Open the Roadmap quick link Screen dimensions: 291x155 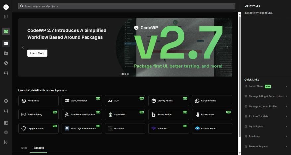[266, 136]
